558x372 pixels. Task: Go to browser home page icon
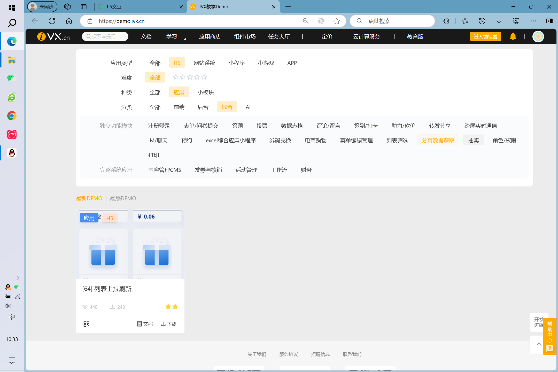(69, 21)
